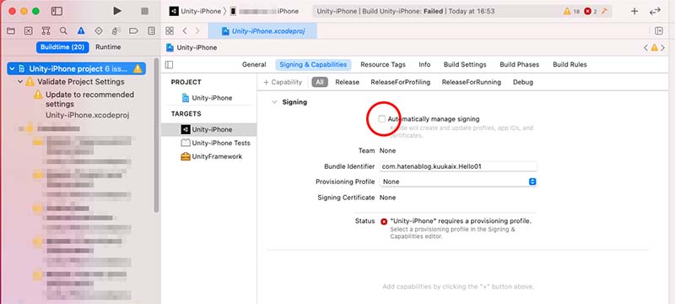675x304 pixels.
Task: Open the Info tab
Action: coord(424,64)
